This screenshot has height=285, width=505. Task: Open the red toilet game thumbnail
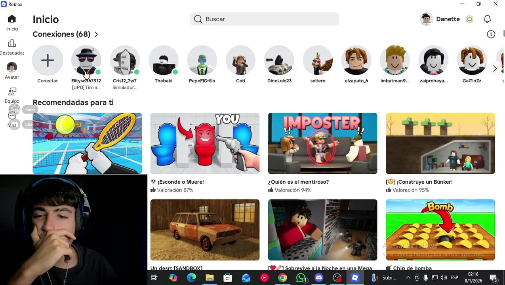pyautogui.click(x=205, y=143)
